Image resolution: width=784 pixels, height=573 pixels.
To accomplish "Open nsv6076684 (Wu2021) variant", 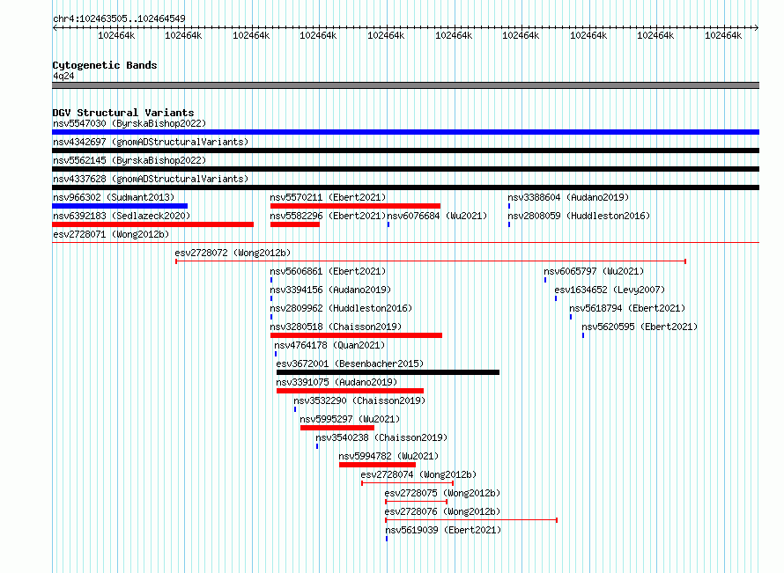I will (x=438, y=216).
